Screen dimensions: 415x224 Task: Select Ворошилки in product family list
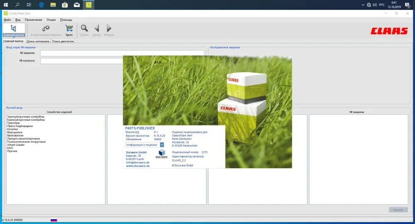point(15,132)
